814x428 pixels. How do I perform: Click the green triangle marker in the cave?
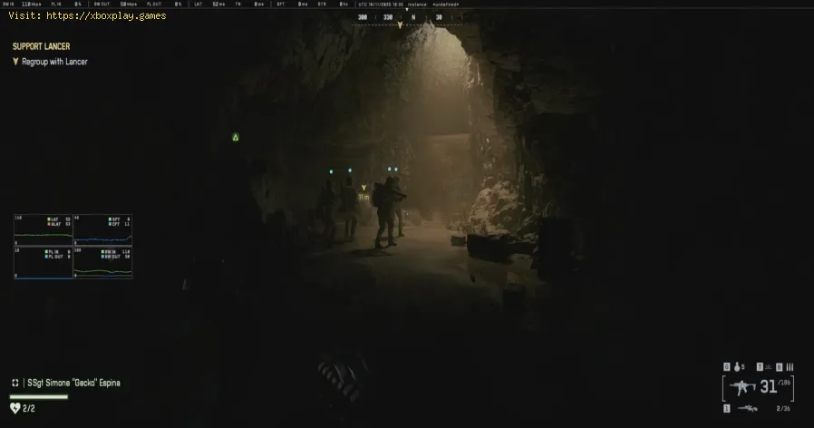[236, 137]
